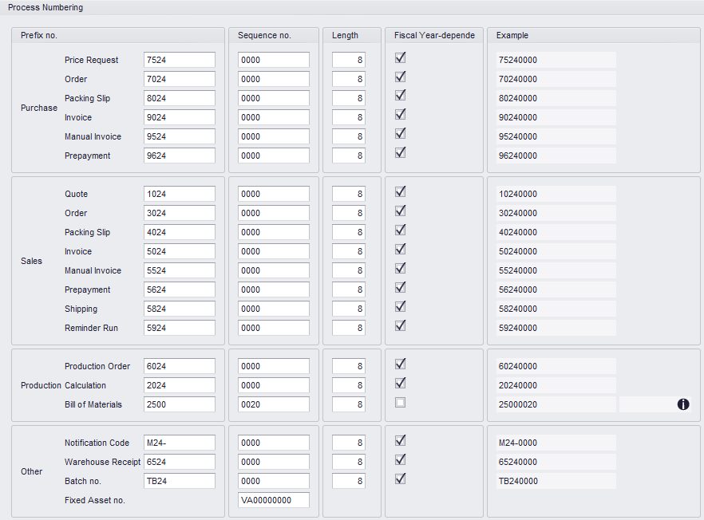The image size is (704, 520).
Task: Enable fiscal year checkbox for Bill of Materials
Action: coord(401,403)
